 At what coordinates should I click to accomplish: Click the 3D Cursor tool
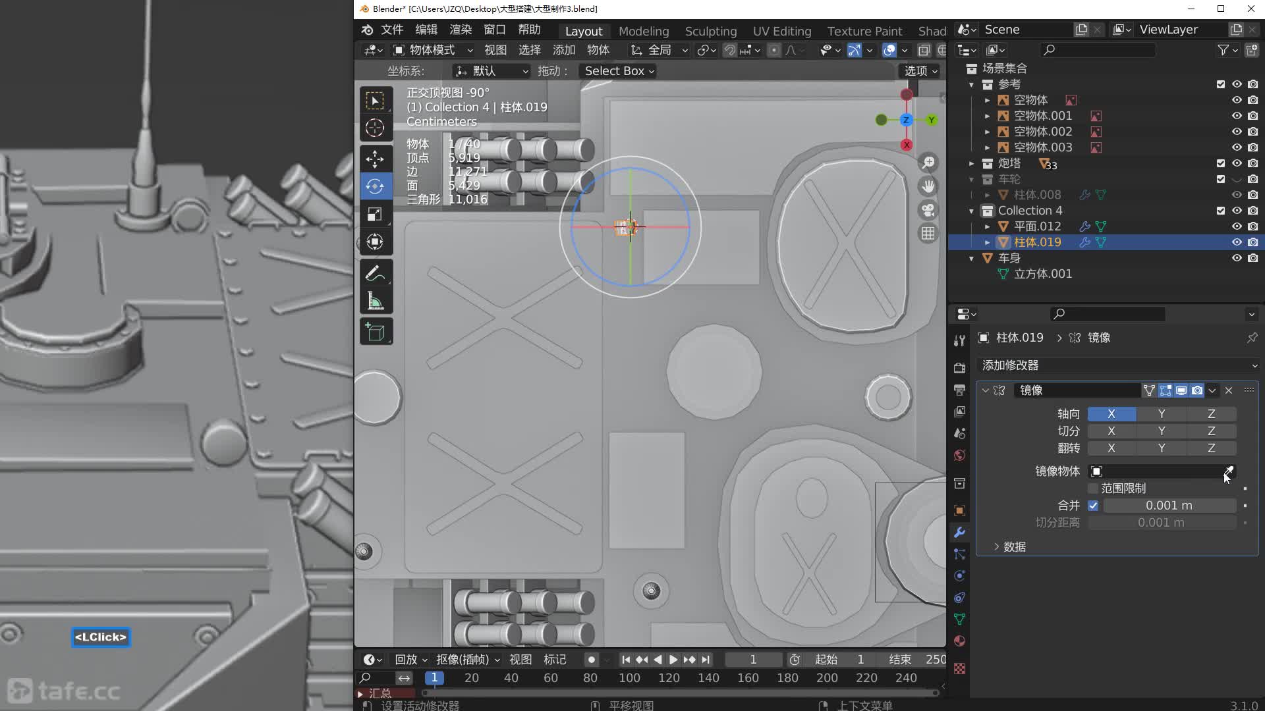(375, 128)
